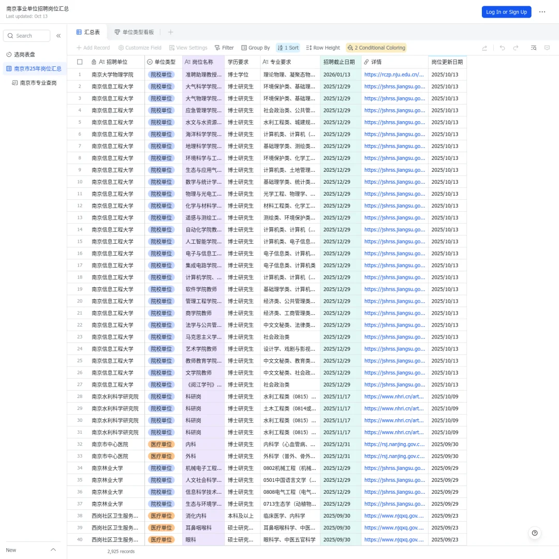559x559 pixels.
Task: Open Customize Field settings
Action: (x=140, y=48)
